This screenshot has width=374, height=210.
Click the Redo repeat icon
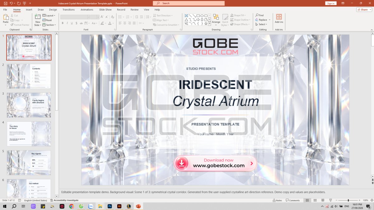point(19,3)
